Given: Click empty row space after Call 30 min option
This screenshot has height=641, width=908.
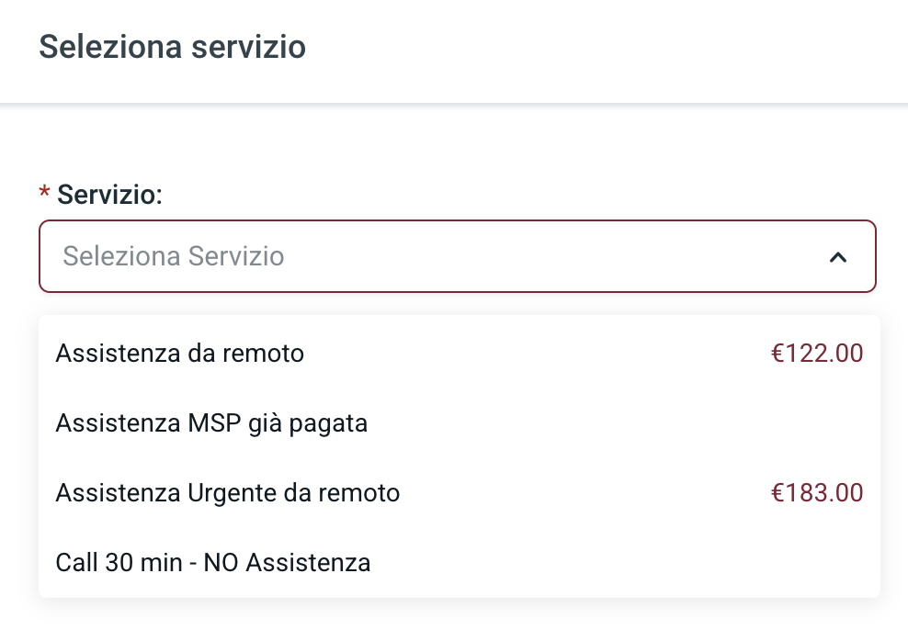Looking at the screenshot, I should (625, 562).
